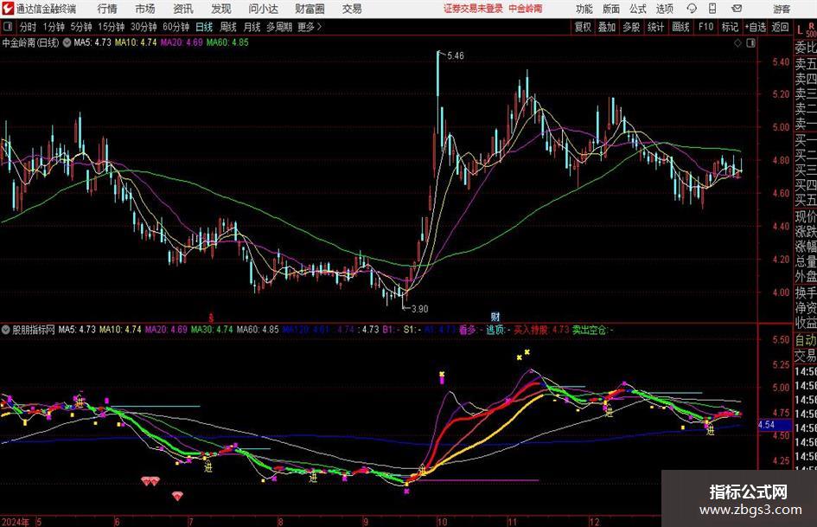The height and width of the screenshot is (527, 817).
Task: Click the 进 signal at far-left indicator
Action: point(80,402)
